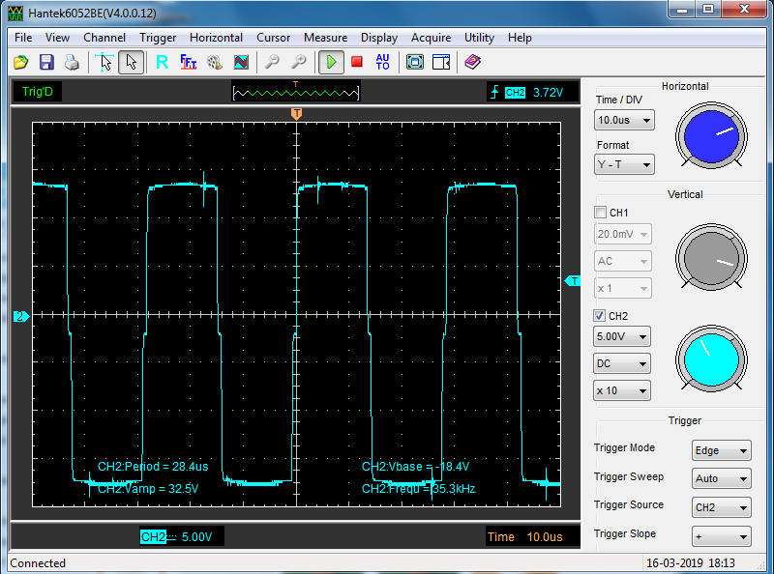Run AUTO setup
The height and width of the screenshot is (574, 774).
pos(383,62)
